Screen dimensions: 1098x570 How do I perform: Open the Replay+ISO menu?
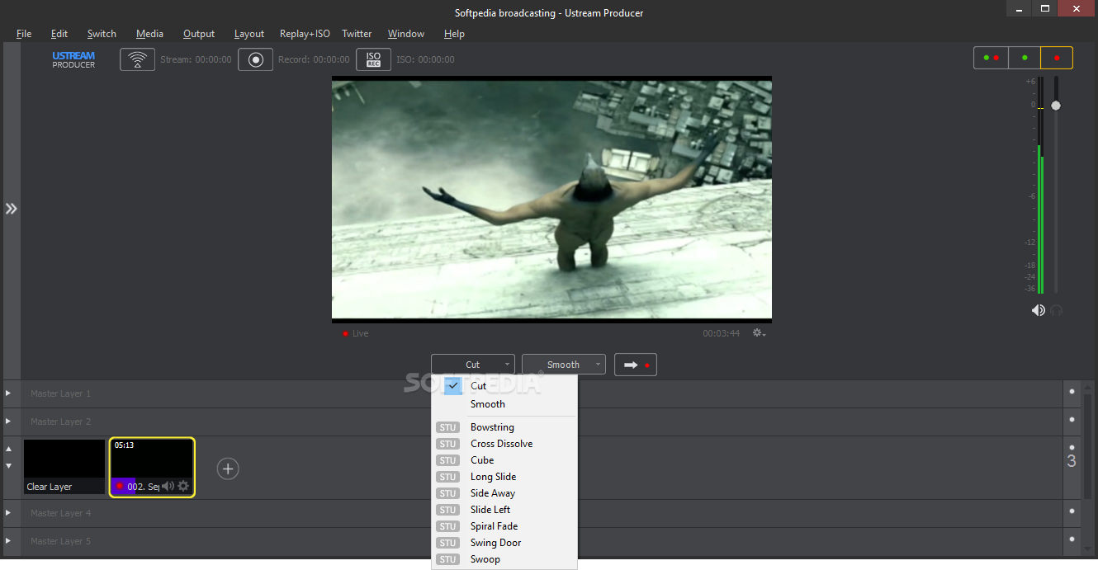pyautogui.click(x=305, y=34)
